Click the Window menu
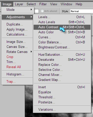 (66, 4)
